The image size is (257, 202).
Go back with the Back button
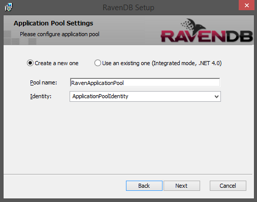tap(144, 186)
